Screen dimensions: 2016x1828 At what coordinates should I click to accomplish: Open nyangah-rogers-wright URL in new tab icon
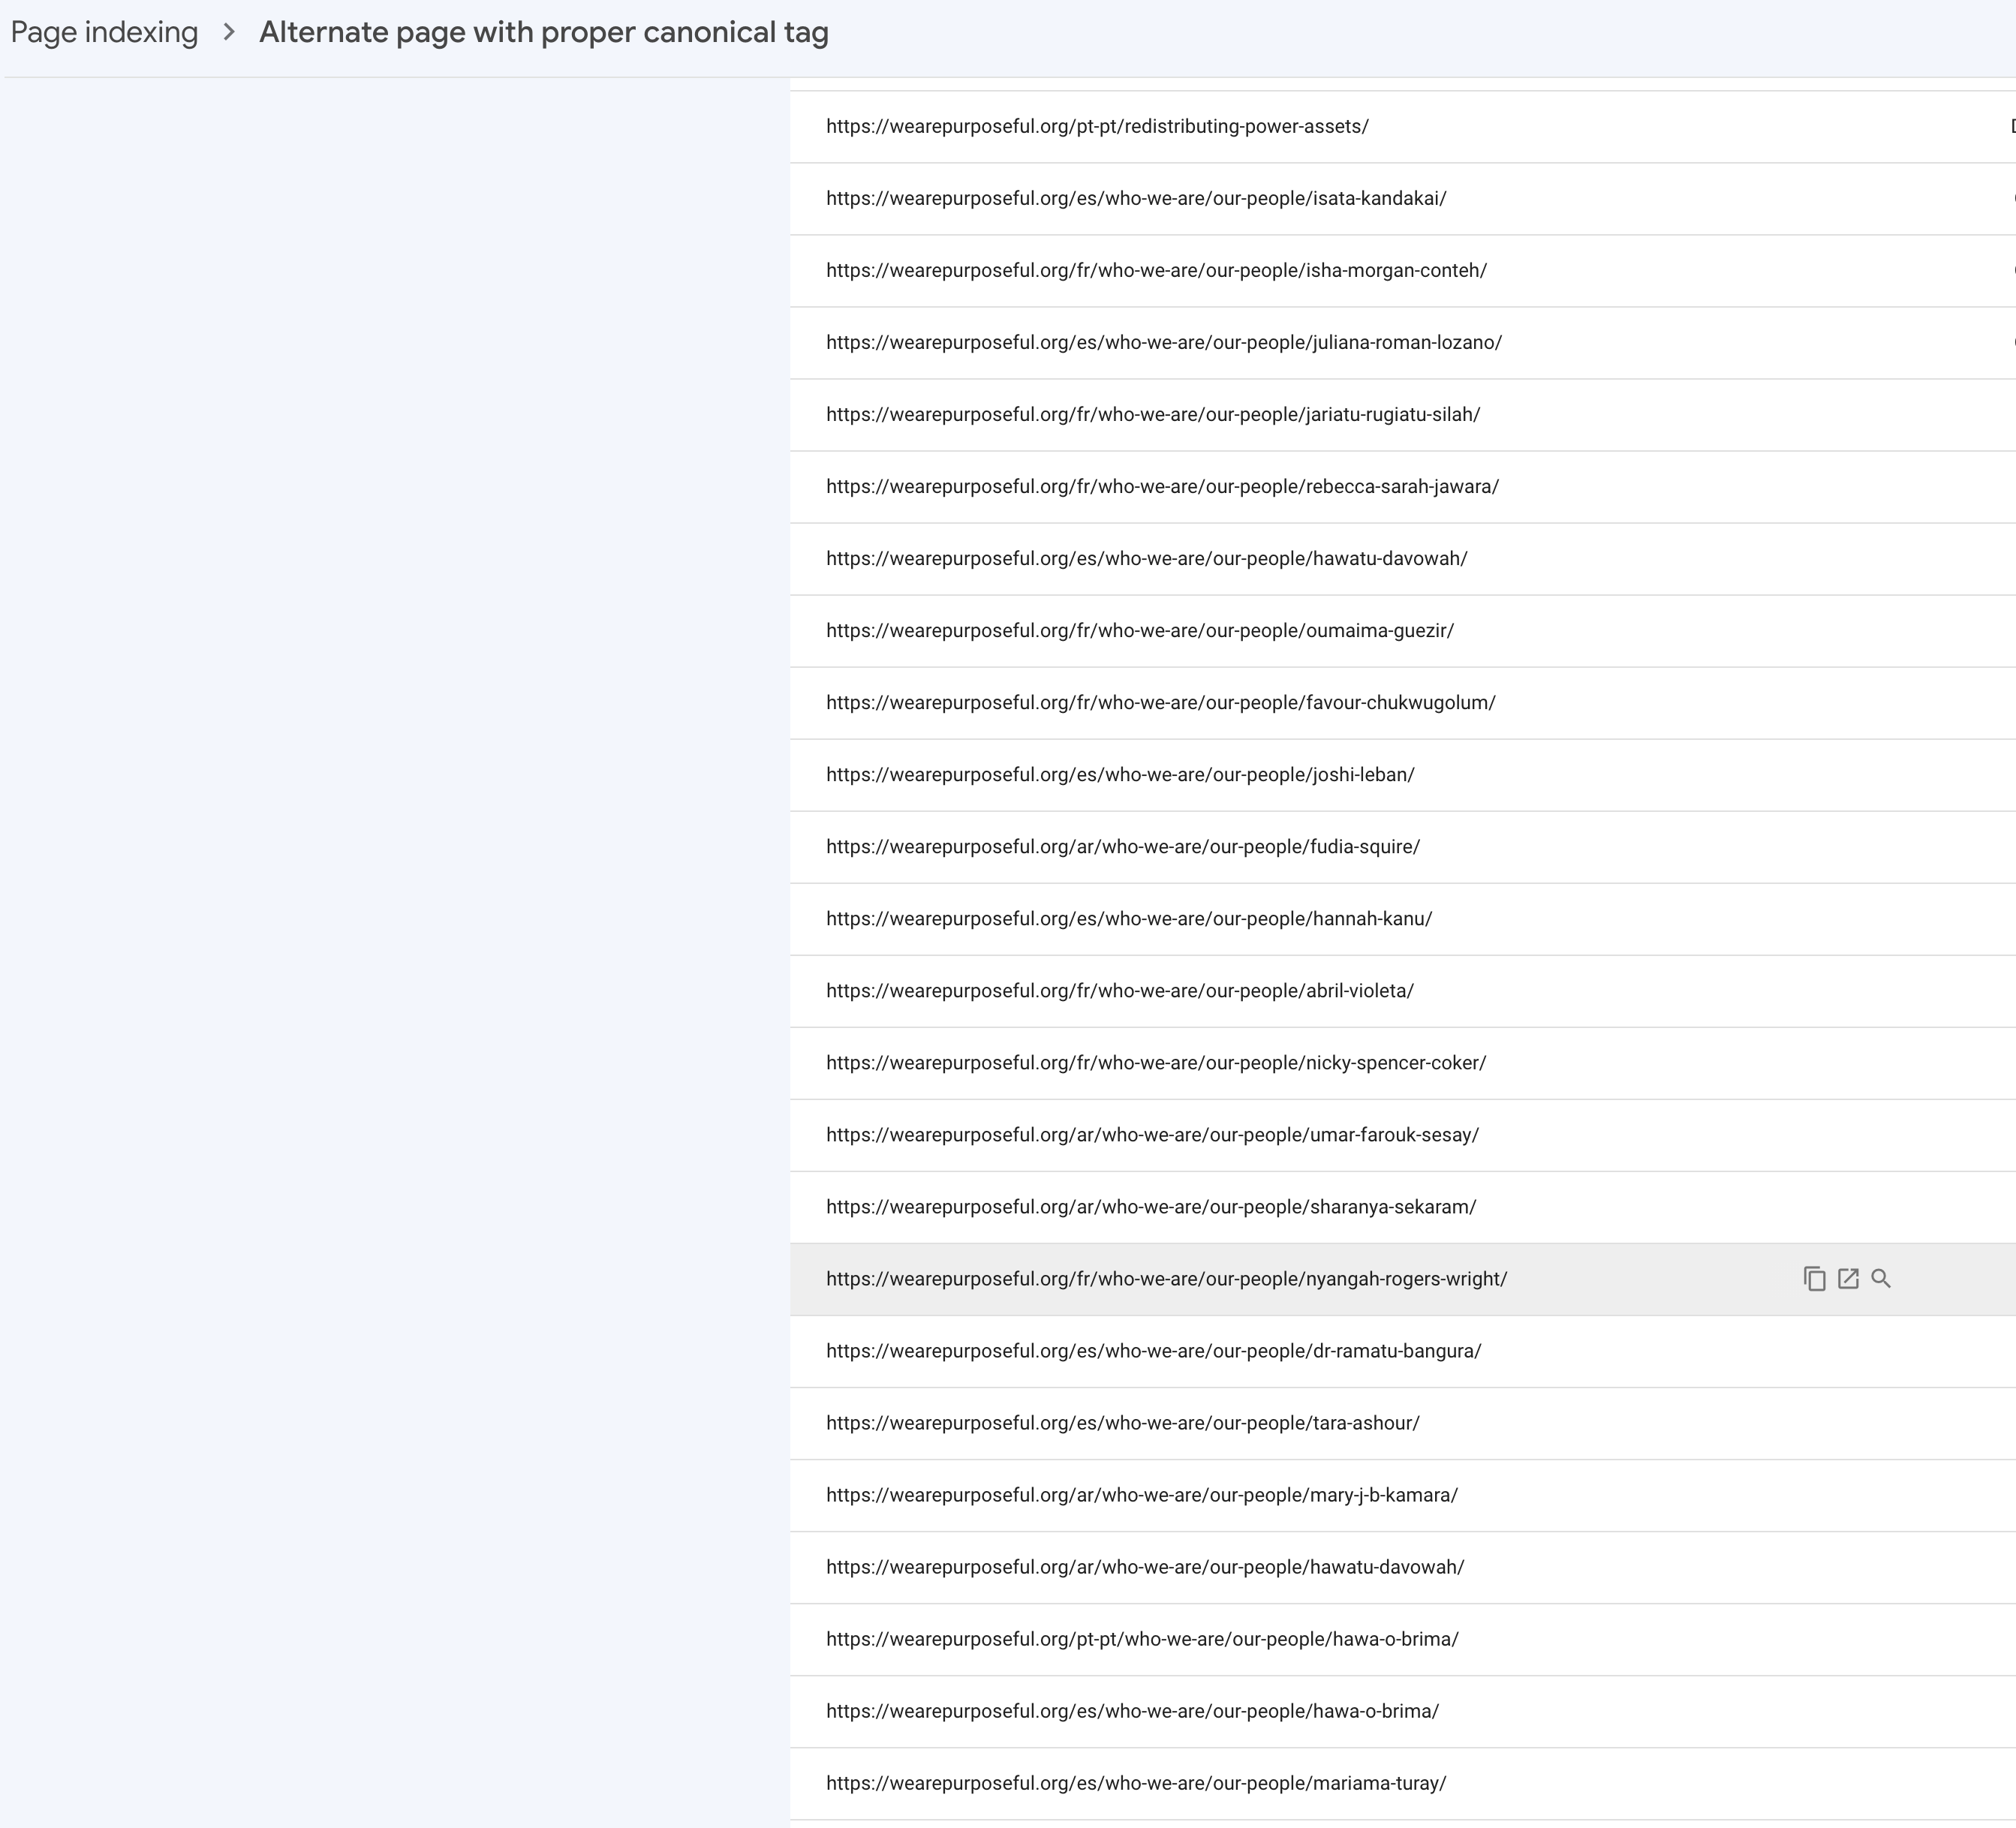[1848, 1279]
